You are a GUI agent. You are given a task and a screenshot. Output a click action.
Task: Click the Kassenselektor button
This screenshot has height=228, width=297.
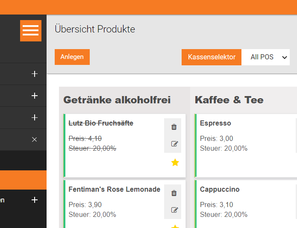pyautogui.click(x=212, y=57)
